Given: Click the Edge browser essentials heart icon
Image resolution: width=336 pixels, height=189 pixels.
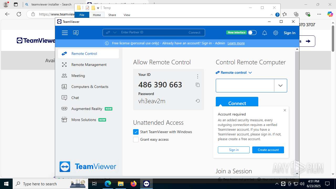Looking at the screenshot, I should pyautogui.click(x=308, y=14).
